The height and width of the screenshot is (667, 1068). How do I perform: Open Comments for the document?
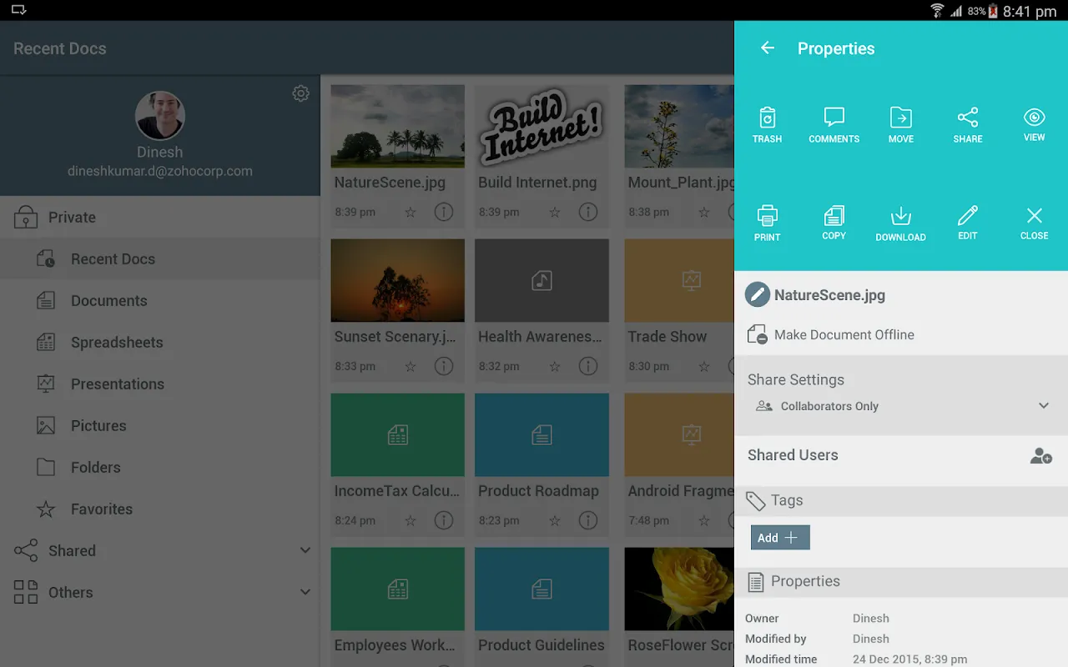point(834,124)
